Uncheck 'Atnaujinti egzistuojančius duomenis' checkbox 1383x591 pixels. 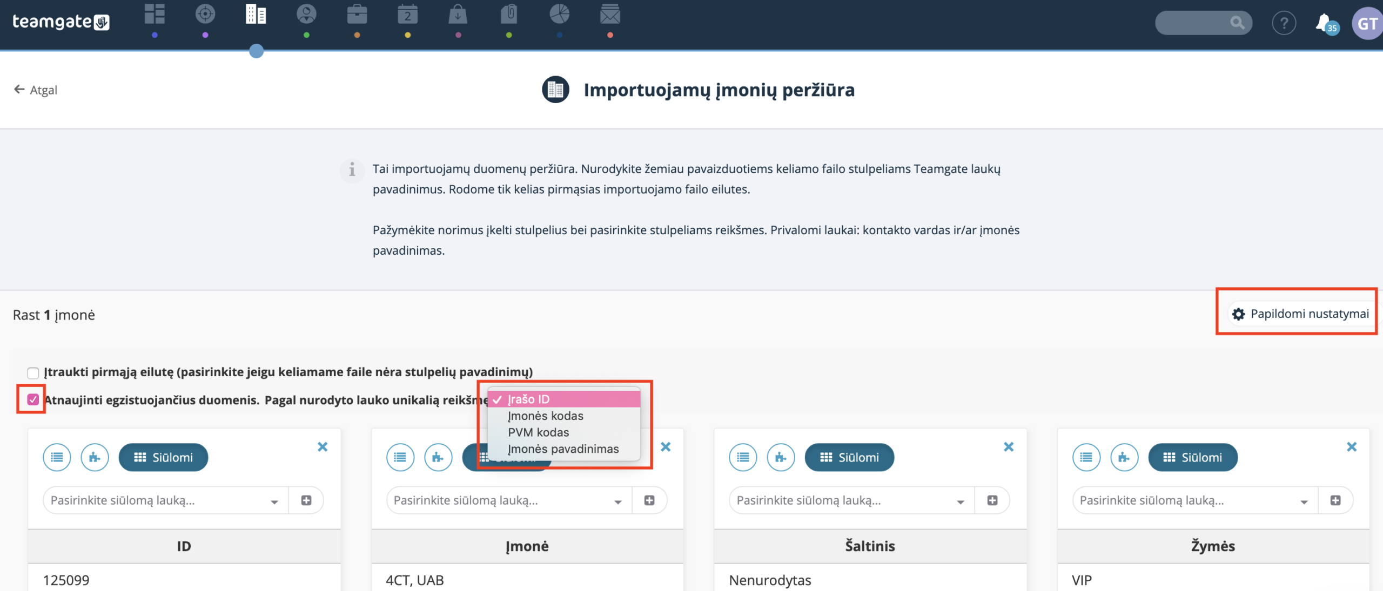(x=33, y=399)
